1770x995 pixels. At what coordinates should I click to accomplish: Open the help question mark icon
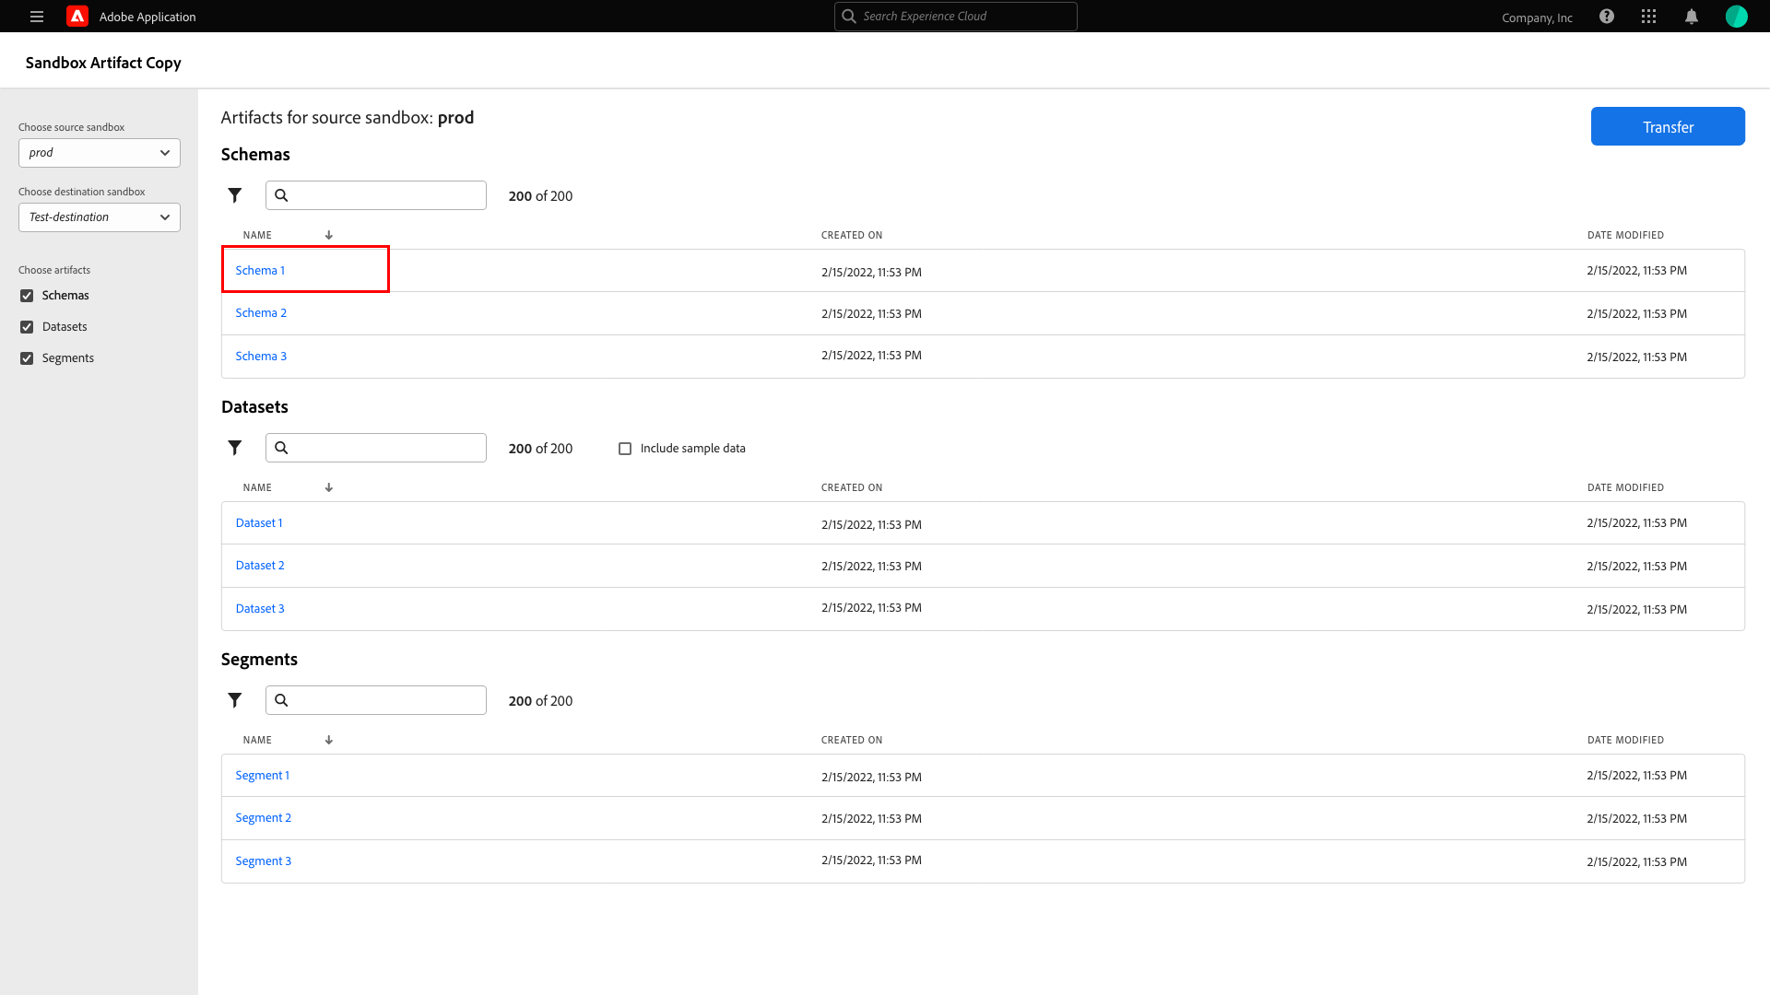1607,17
